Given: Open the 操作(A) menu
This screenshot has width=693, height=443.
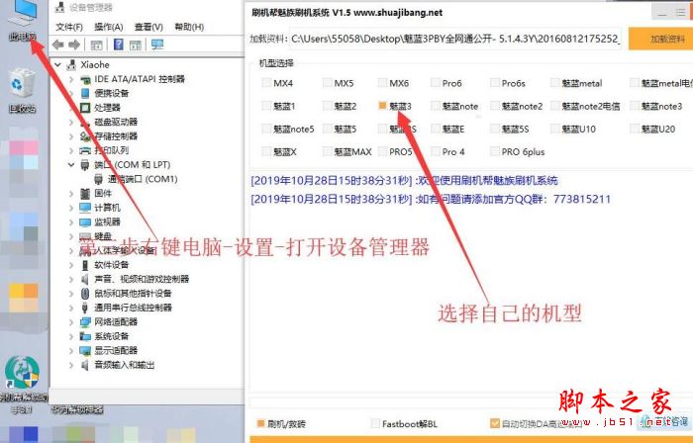Looking at the screenshot, I should [108, 27].
